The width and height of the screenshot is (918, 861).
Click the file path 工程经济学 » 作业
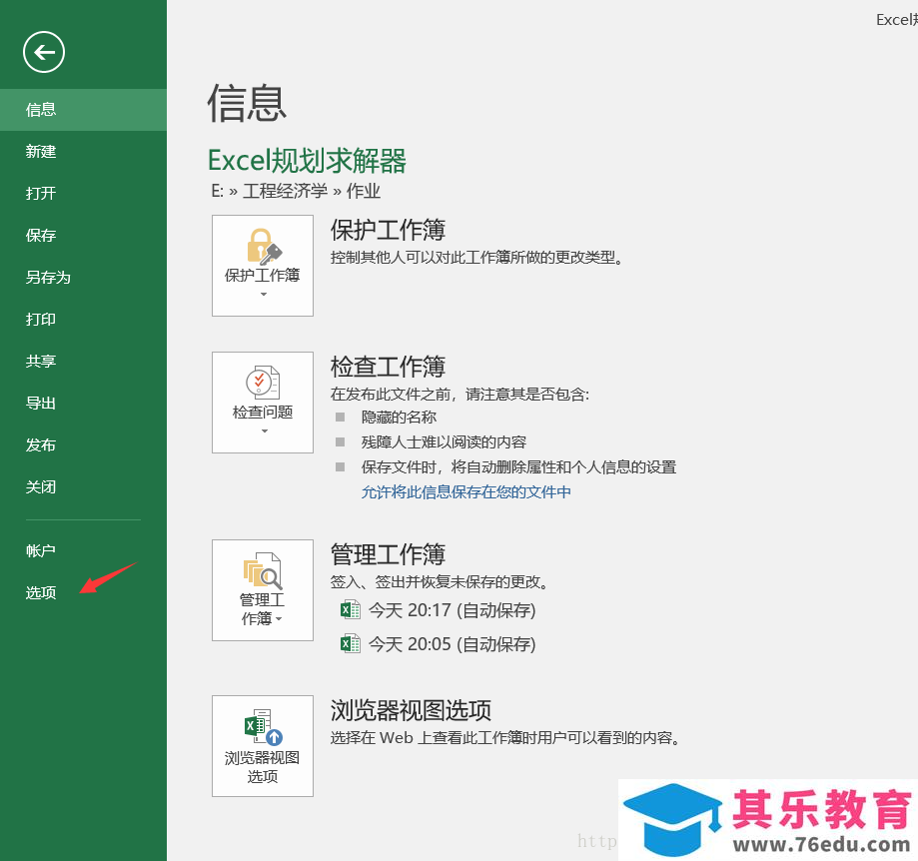tap(312, 191)
